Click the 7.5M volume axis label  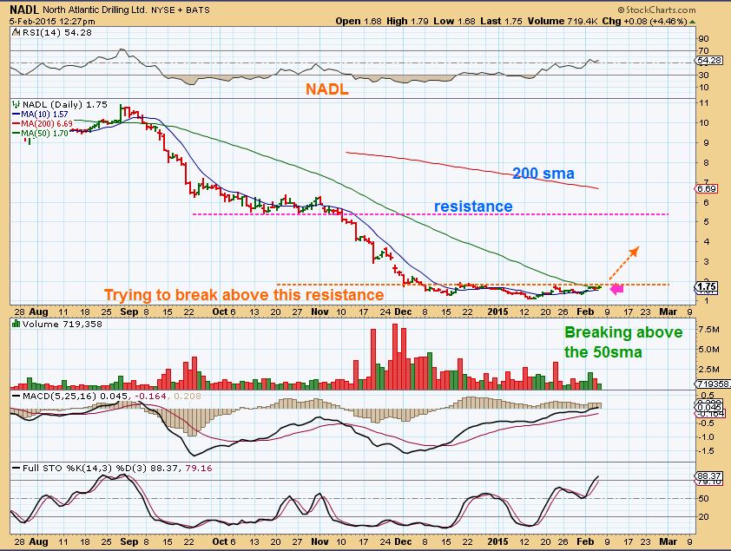tap(708, 329)
